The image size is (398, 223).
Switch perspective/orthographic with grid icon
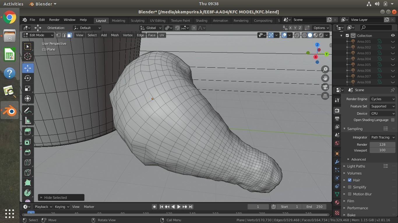pyautogui.click(x=325, y=96)
